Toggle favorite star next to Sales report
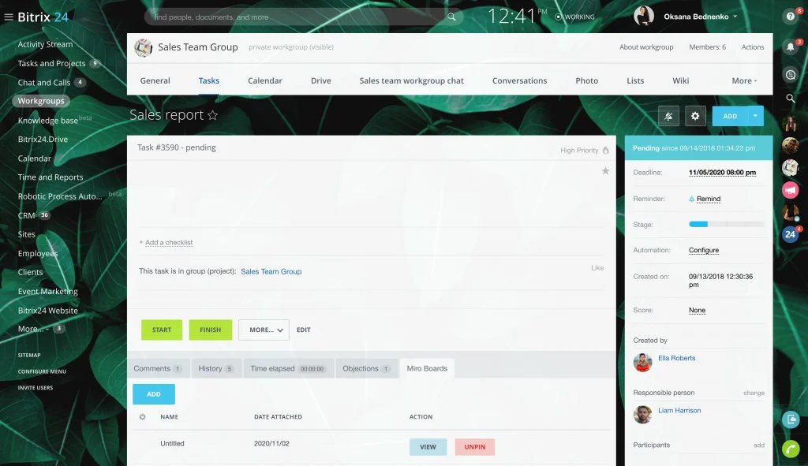This screenshot has width=808, height=466. coord(212,116)
